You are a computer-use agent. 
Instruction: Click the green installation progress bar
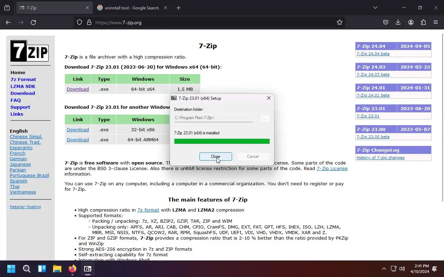(222, 141)
